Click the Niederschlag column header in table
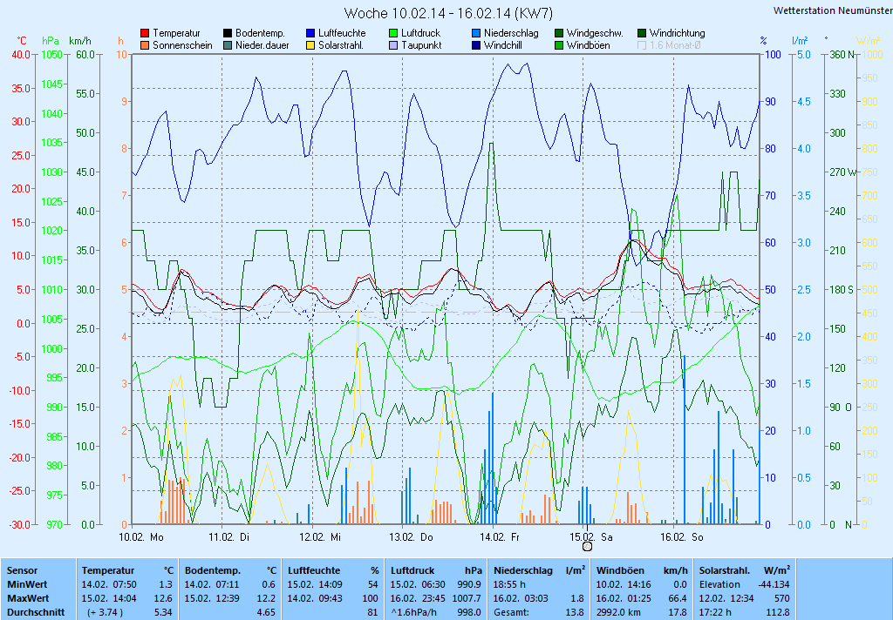 pyautogui.click(x=523, y=570)
